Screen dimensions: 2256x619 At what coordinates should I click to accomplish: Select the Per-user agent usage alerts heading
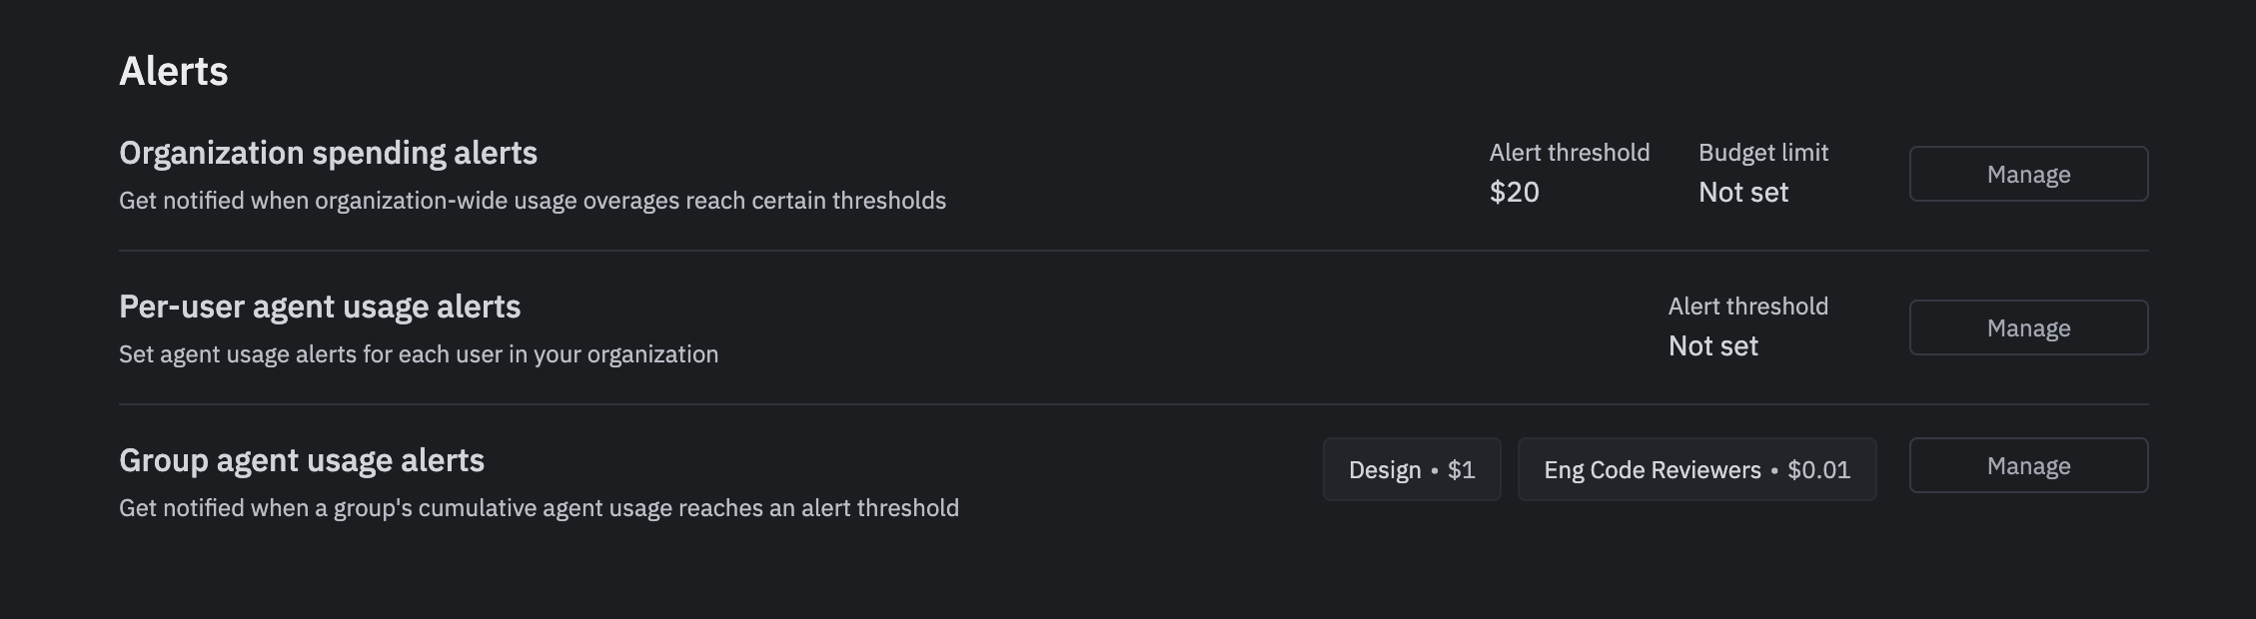pos(320,307)
